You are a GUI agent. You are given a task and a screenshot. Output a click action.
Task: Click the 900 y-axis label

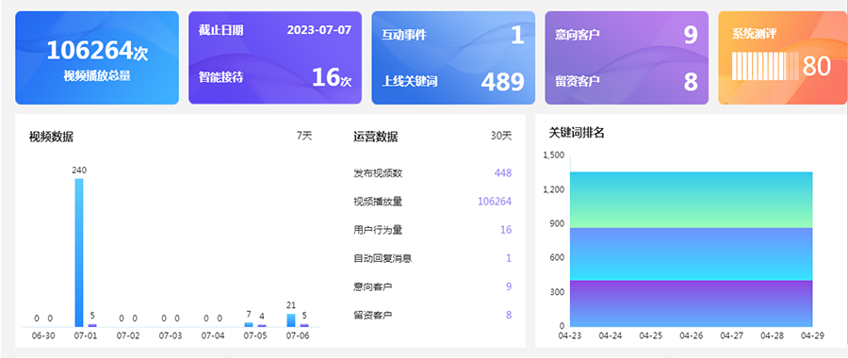pos(557,223)
